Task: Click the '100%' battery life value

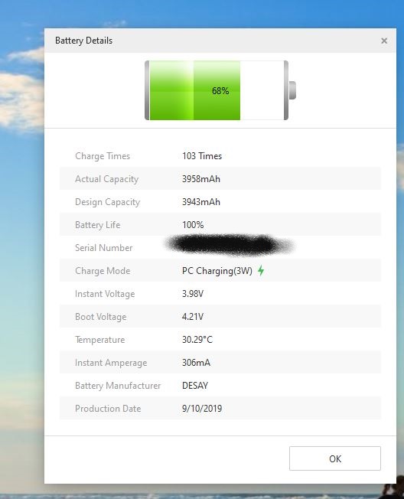Action: (x=193, y=225)
